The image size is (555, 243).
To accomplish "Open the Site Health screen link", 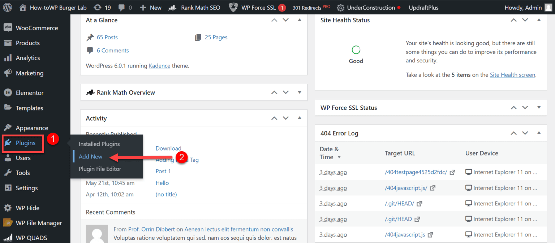I will (x=512, y=75).
